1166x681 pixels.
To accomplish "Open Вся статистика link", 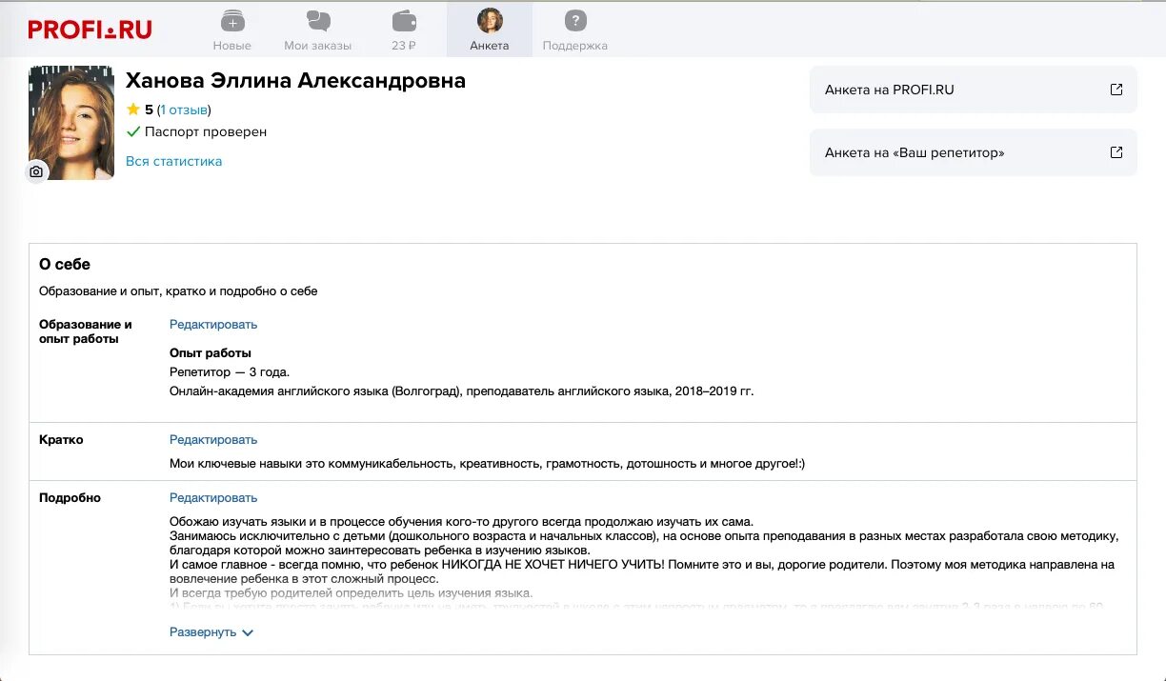I will (173, 161).
